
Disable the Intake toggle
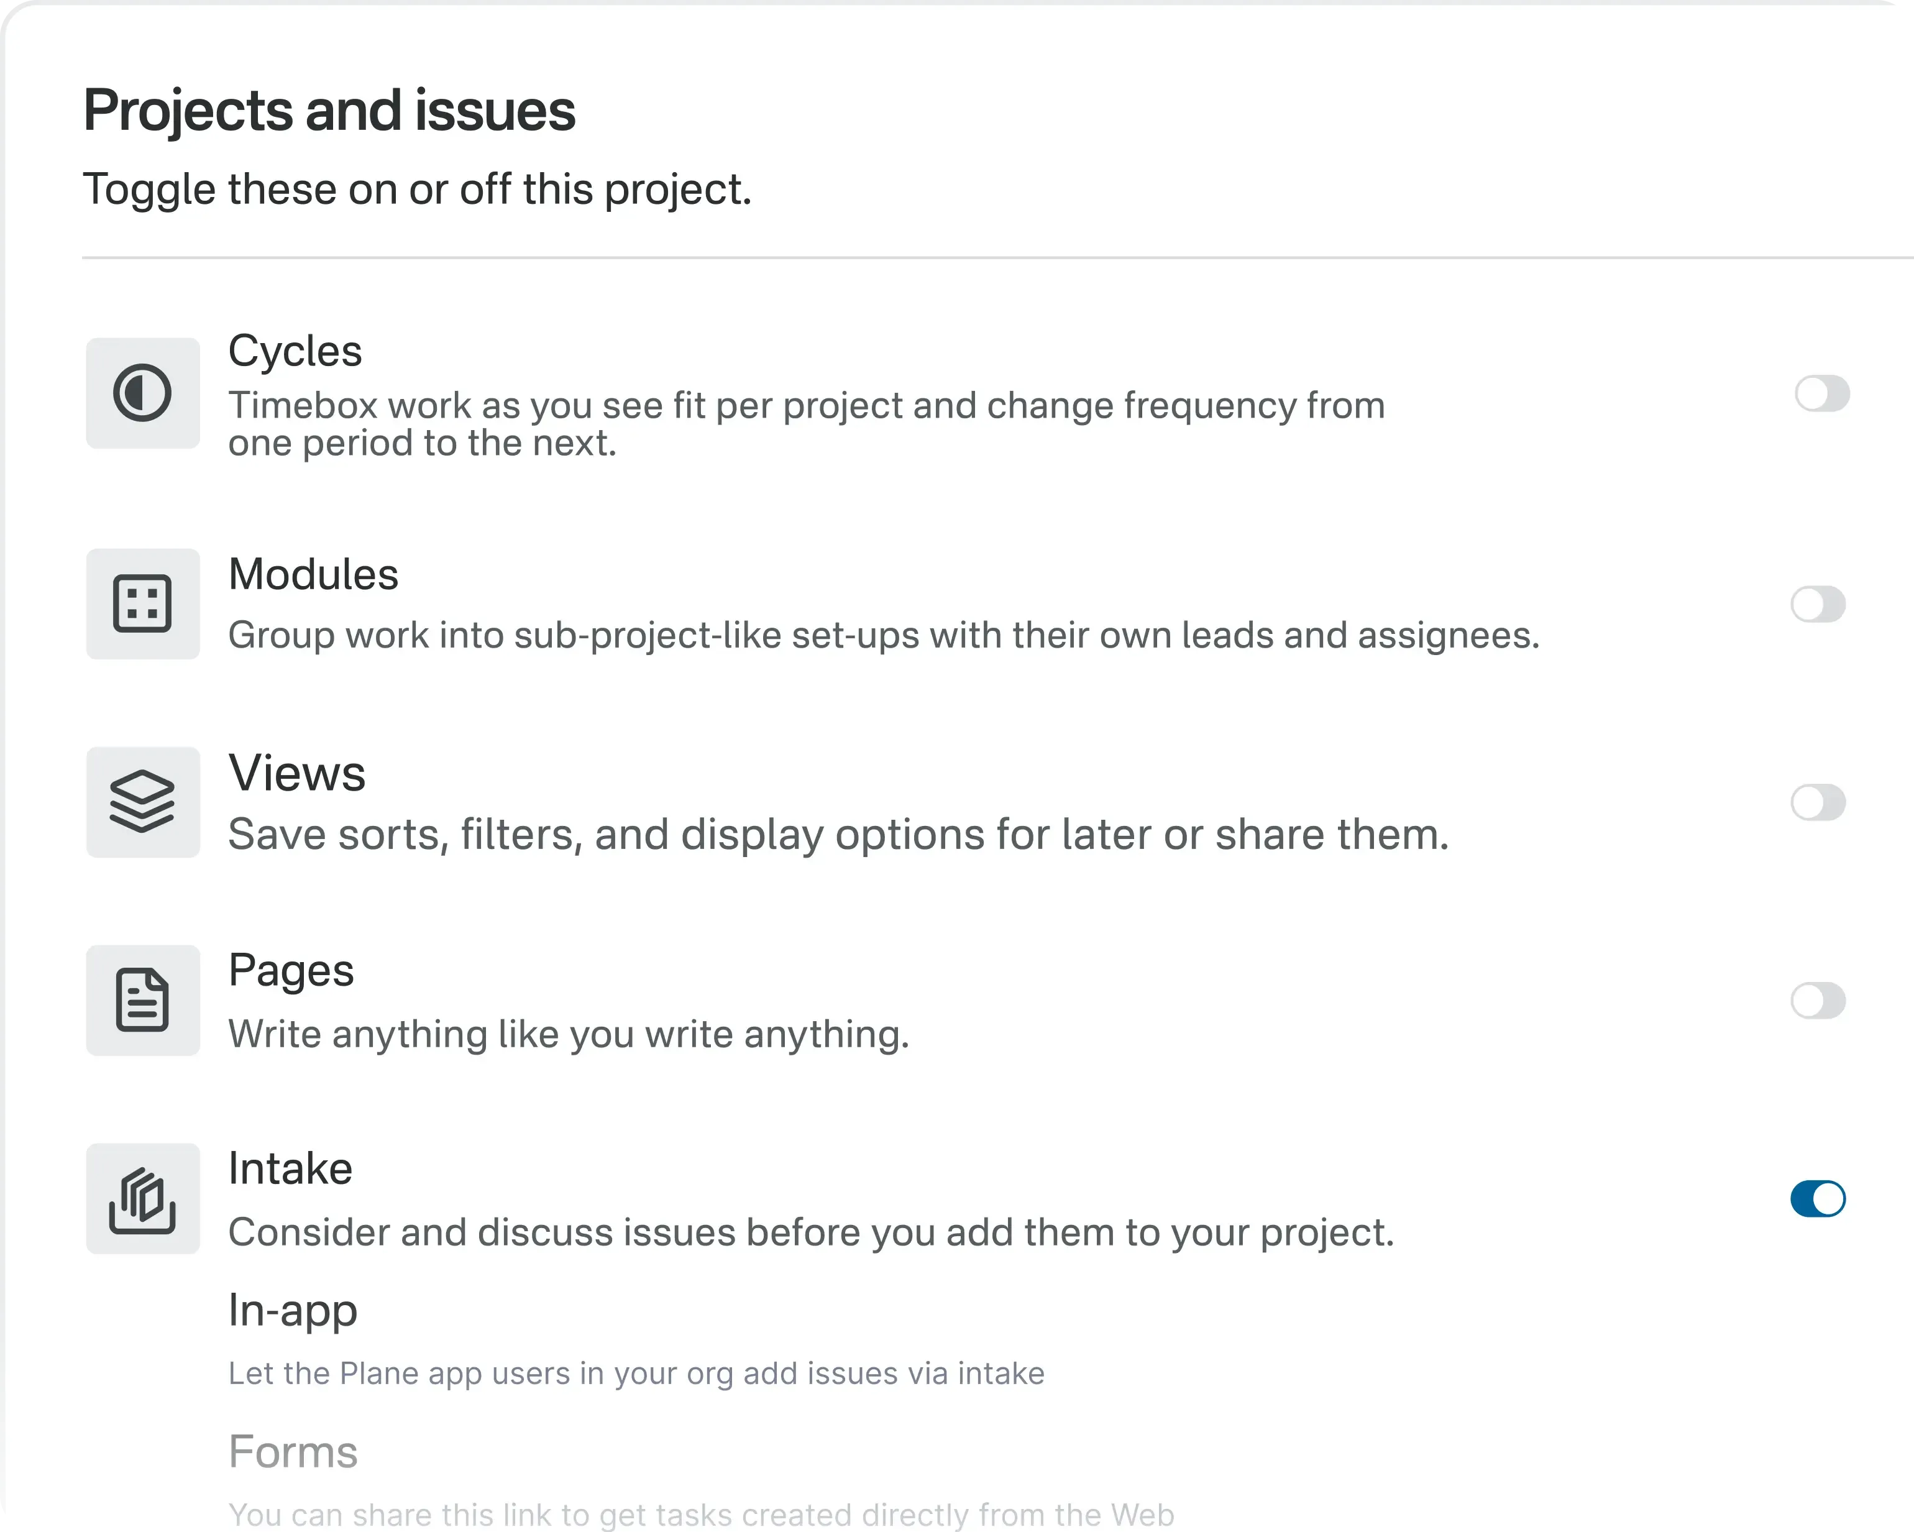(1817, 1199)
